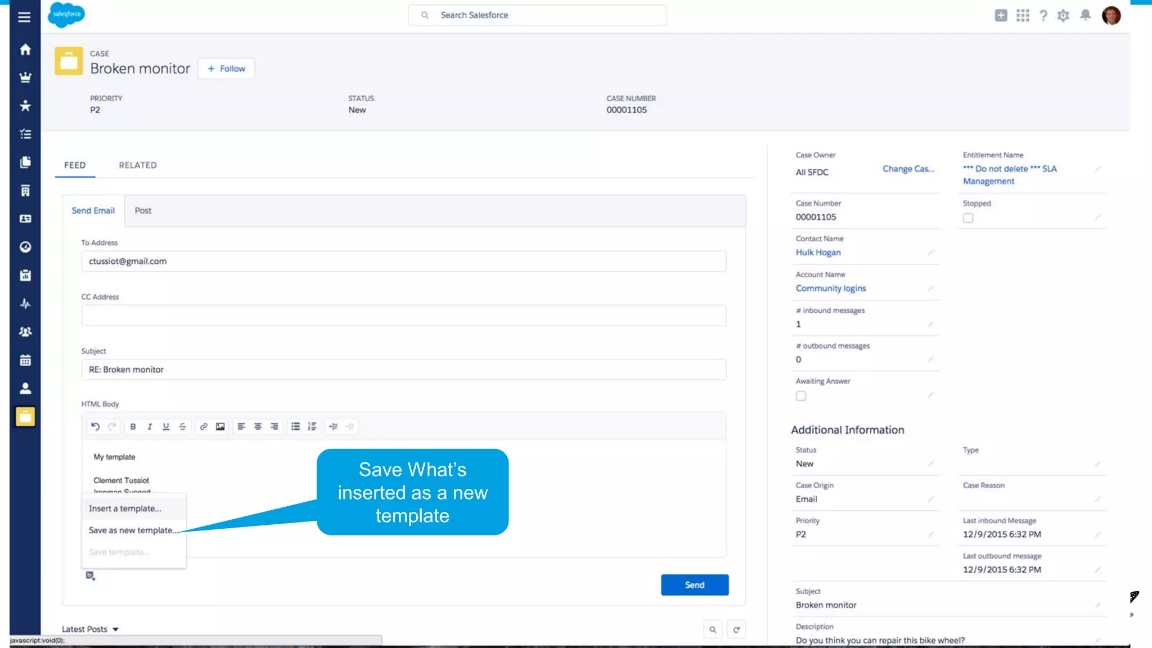Toggle italic formatting in email editor
This screenshot has height=648, width=1152.
click(x=150, y=426)
